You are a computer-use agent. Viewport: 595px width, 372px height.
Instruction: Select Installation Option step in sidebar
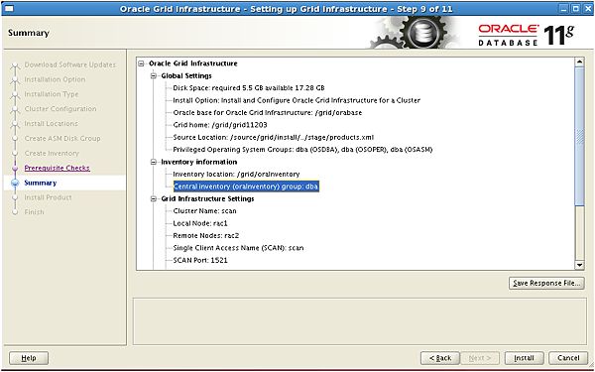click(x=55, y=79)
